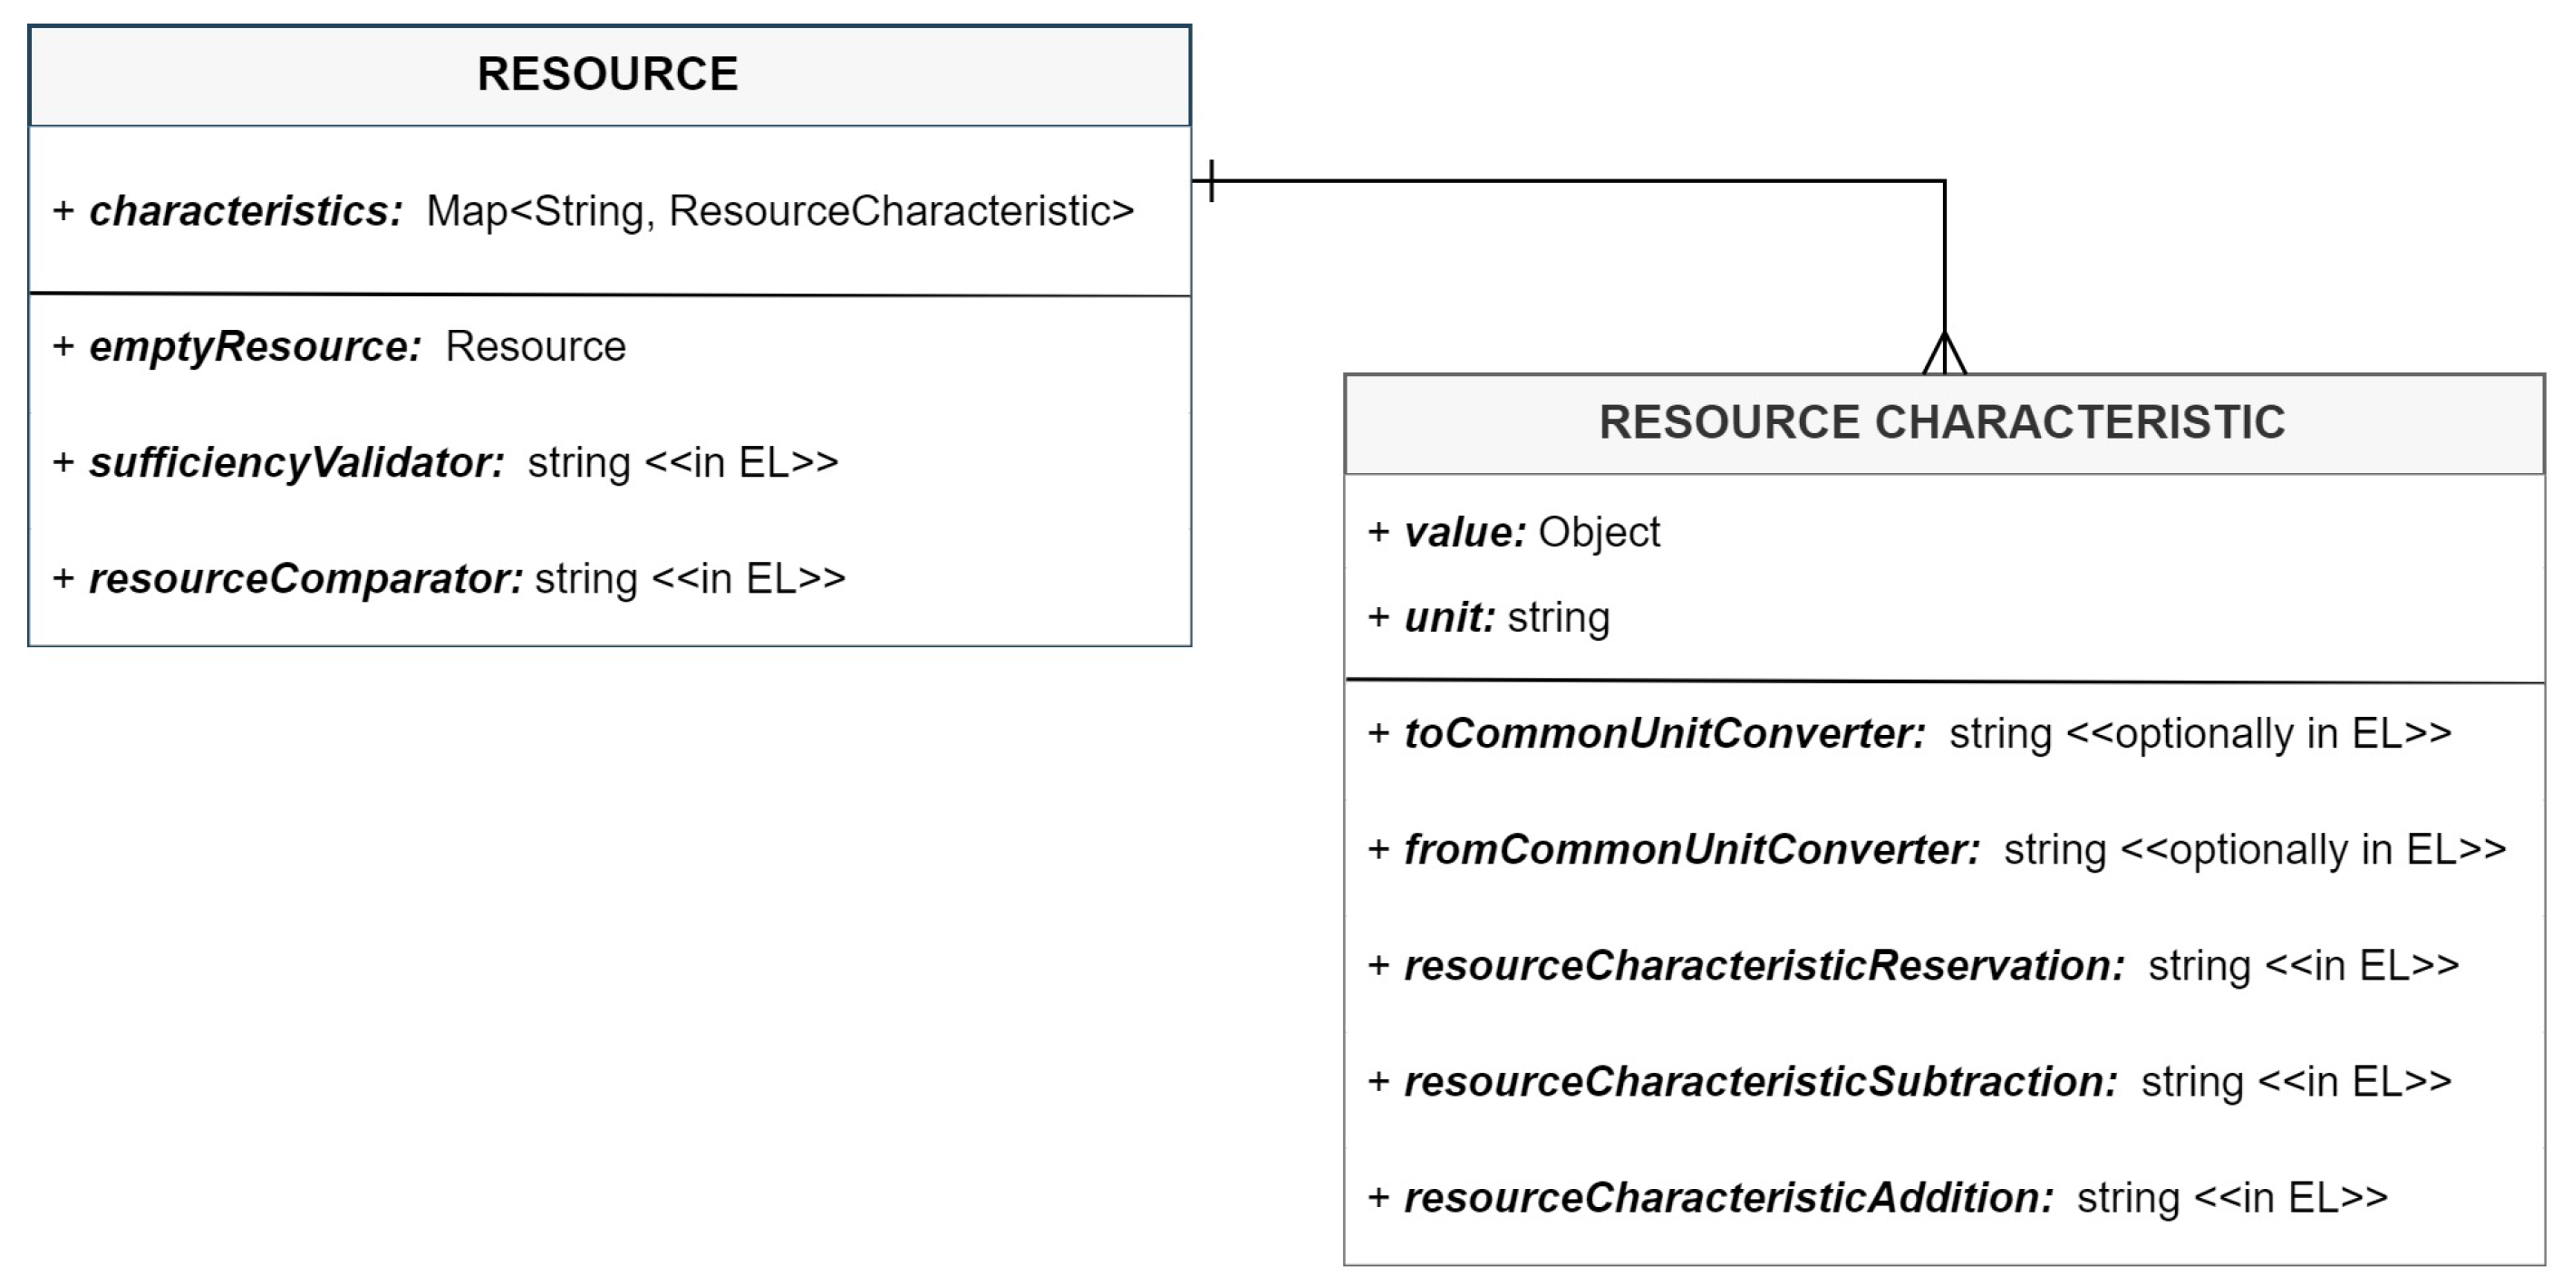Click the characteristics attribute name

click(x=246, y=211)
